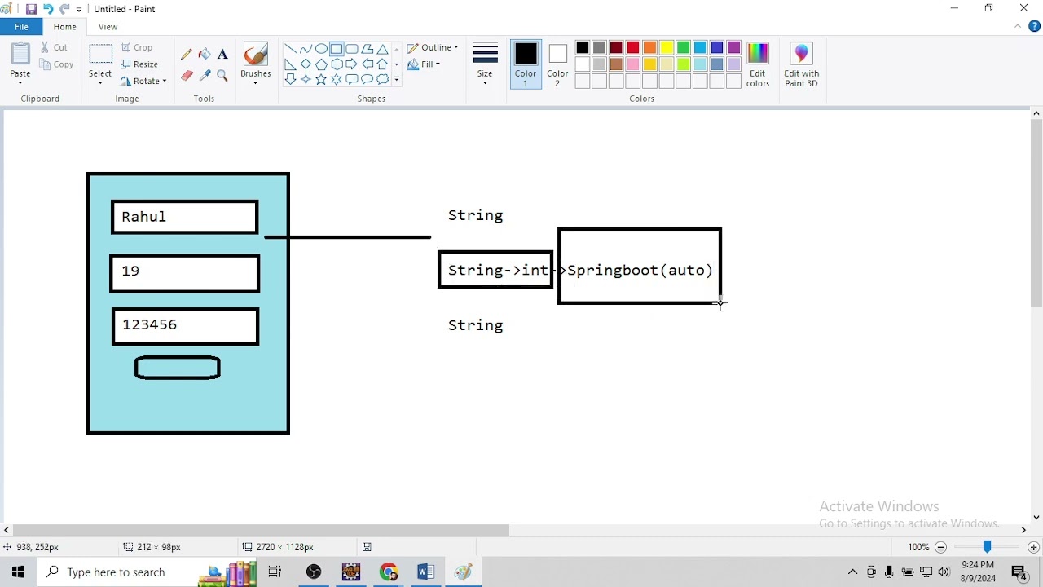Click the Copy button
This screenshot has width=1043, height=587.
(x=56, y=64)
